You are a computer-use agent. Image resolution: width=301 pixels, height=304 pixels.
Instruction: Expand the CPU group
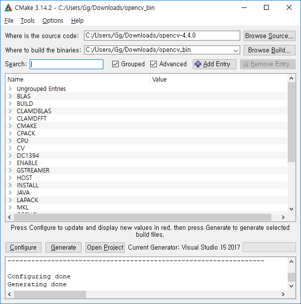tap(10, 141)
